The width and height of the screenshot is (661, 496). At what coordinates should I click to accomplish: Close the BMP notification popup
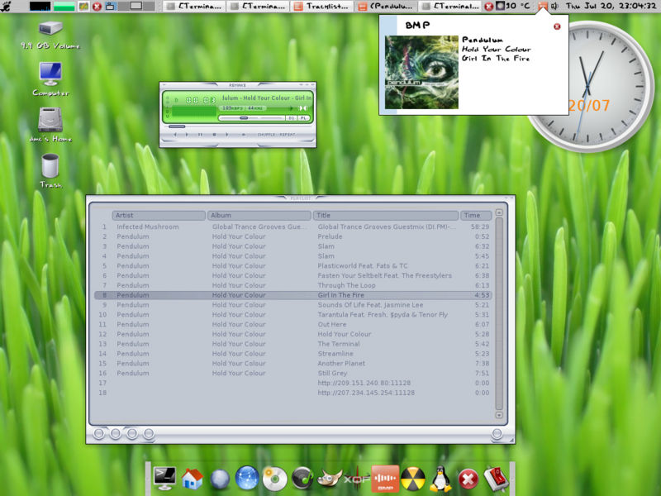[557, 26]
